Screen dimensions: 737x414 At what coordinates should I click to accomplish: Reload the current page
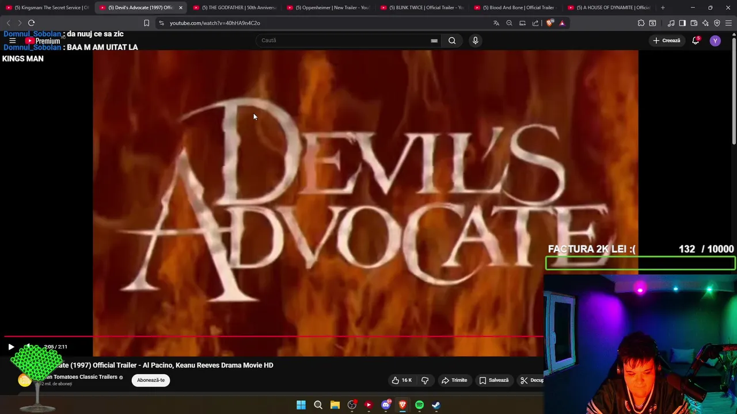(31, 23)
